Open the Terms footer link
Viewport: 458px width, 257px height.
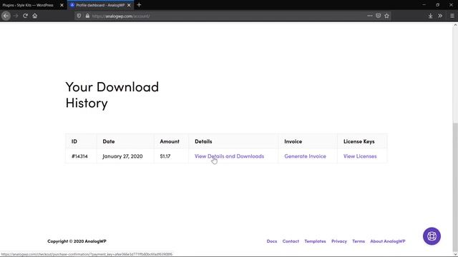[x=359, y=241]
